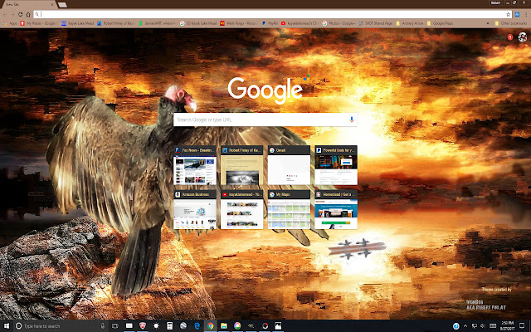531x332 pixels.
Task: Select the New Tab browser tab
Action: tap(25, 4)
